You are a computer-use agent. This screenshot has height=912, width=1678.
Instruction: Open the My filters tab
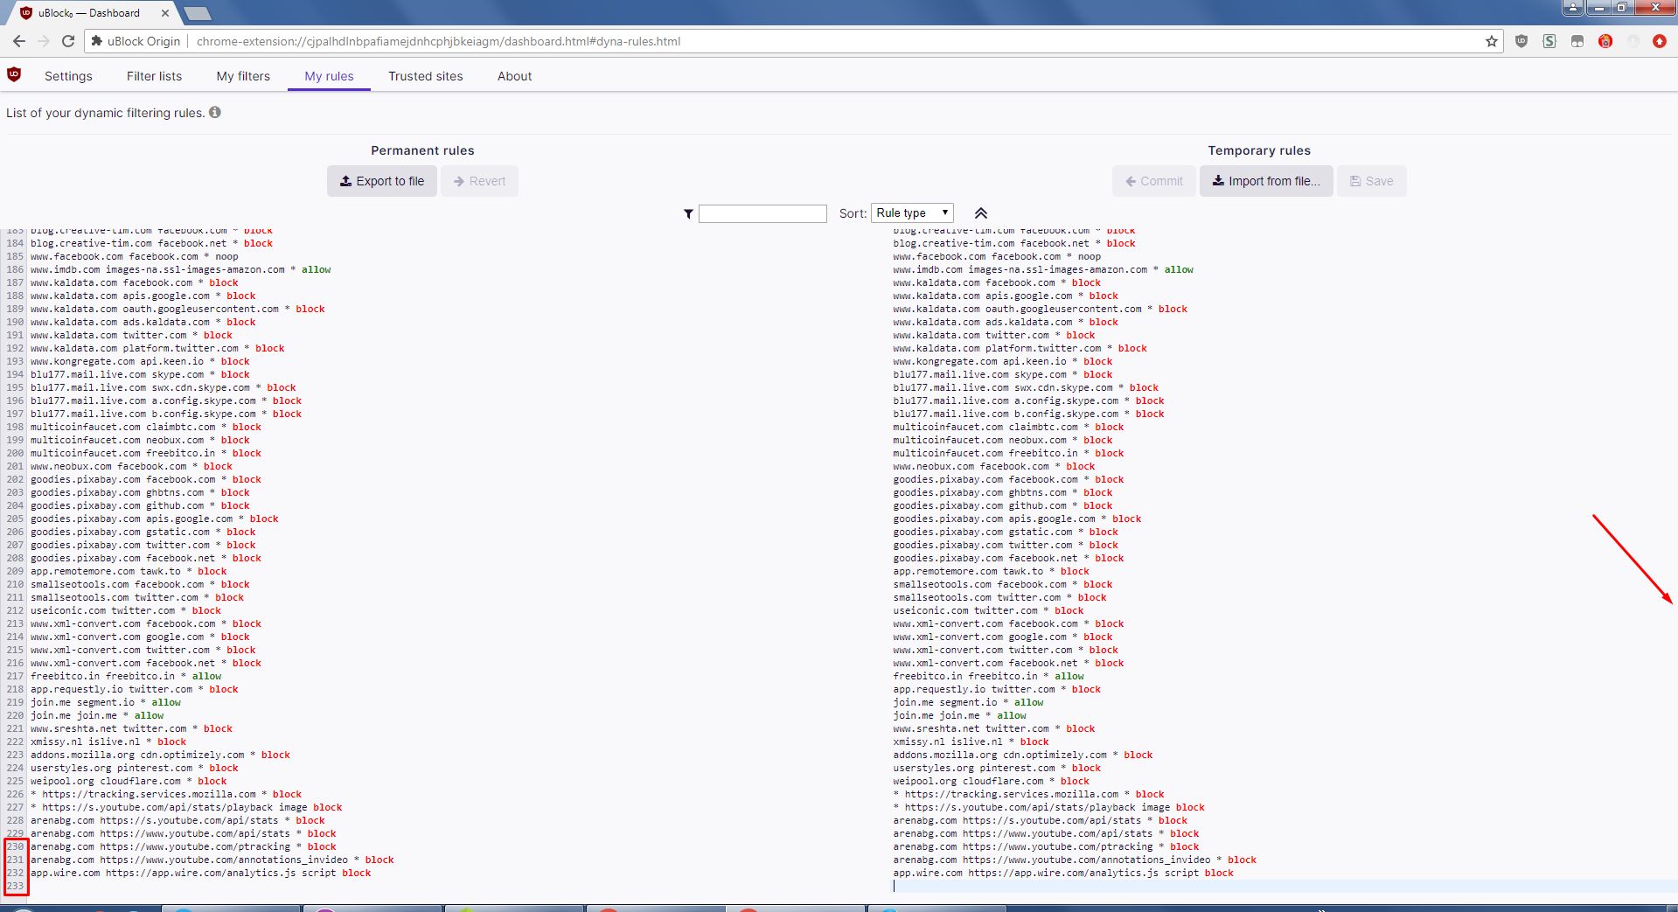point(243,76)
